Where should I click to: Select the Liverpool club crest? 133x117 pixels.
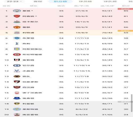click(x=17, y=33)
